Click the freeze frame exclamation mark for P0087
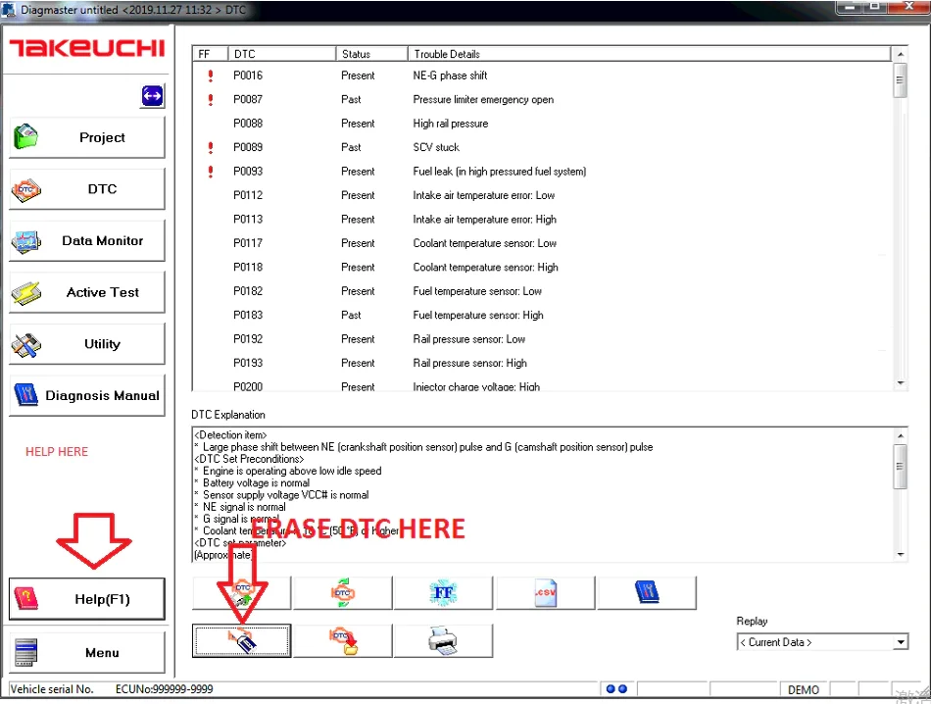 click(210, 99)
